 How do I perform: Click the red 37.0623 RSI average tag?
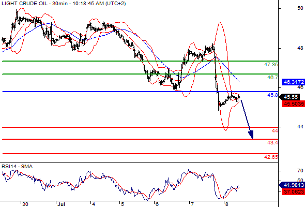[293, 192]
